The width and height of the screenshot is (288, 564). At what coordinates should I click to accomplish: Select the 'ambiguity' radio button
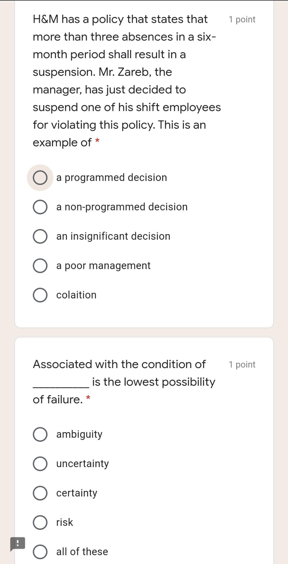point(40,434)
